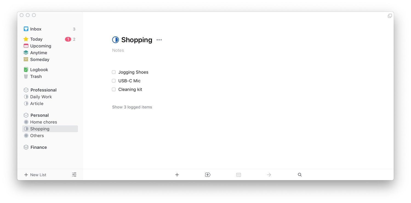
Task: Open quick find magnifier icon
Action: 300,175
